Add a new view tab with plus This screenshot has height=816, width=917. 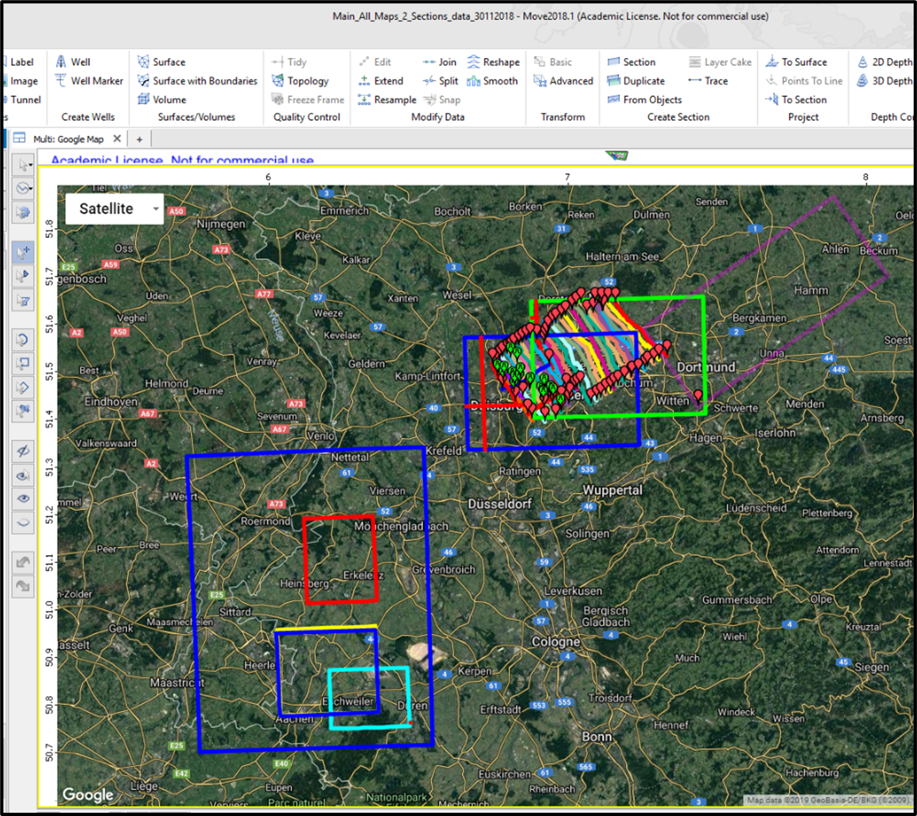point(139,139)
